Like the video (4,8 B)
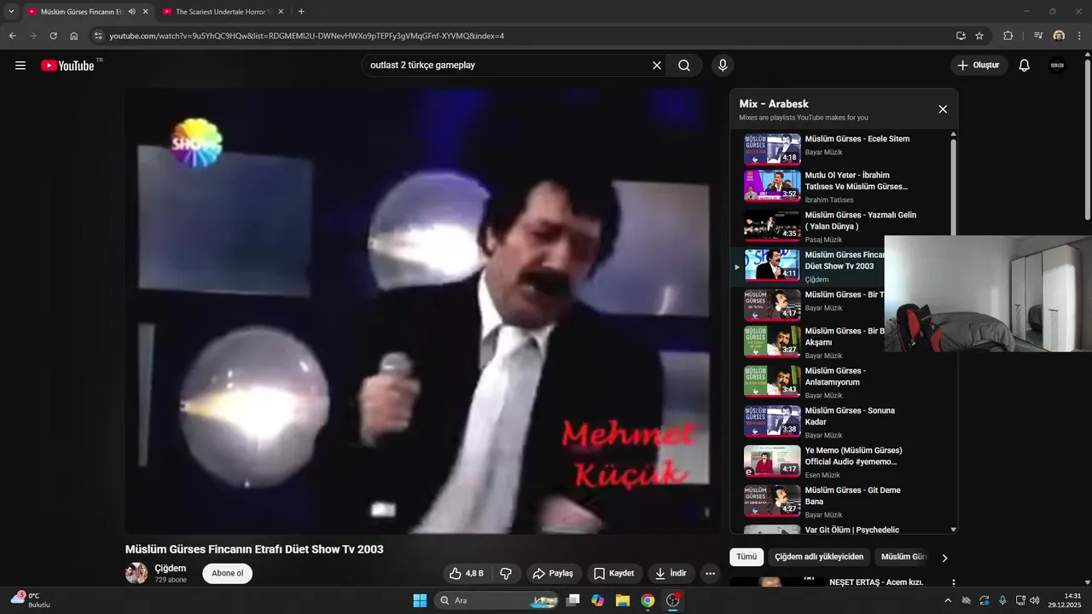Viewport: 1092px width, 614px height. [x=467, y=574]
